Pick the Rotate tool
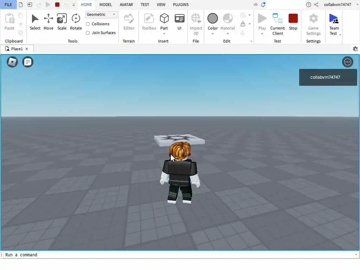This screenshot has height=270, width=360. coord(76,22)
